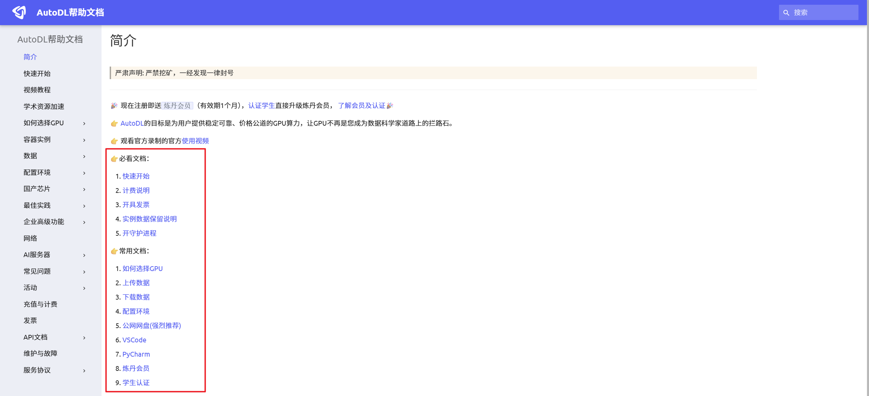This screenshot has width=869, height=396.
Task: Open the 计费说明 document link
Action: point(136,190)
